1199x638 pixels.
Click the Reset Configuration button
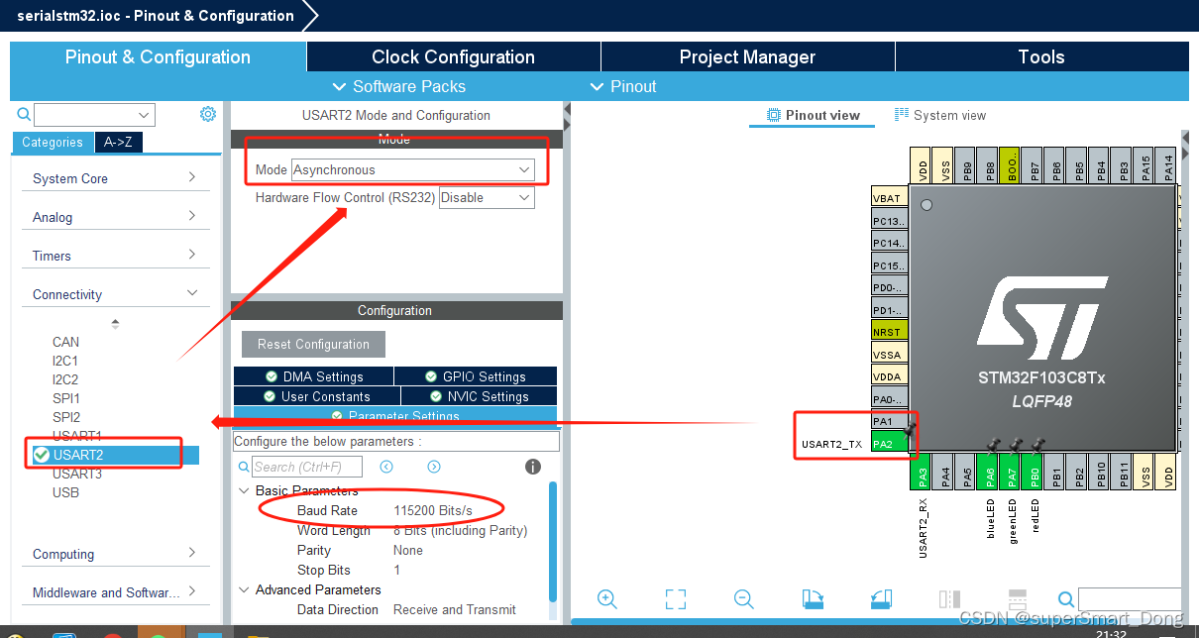click(313, 344)
